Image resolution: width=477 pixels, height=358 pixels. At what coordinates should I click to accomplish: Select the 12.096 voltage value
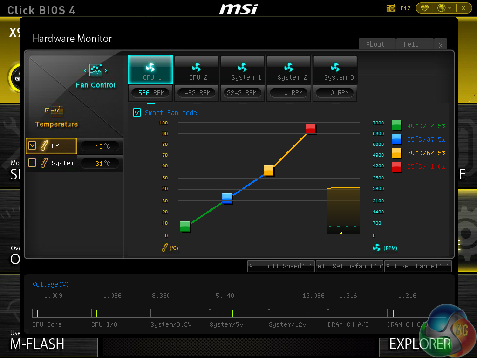click(x=313, y=296)
